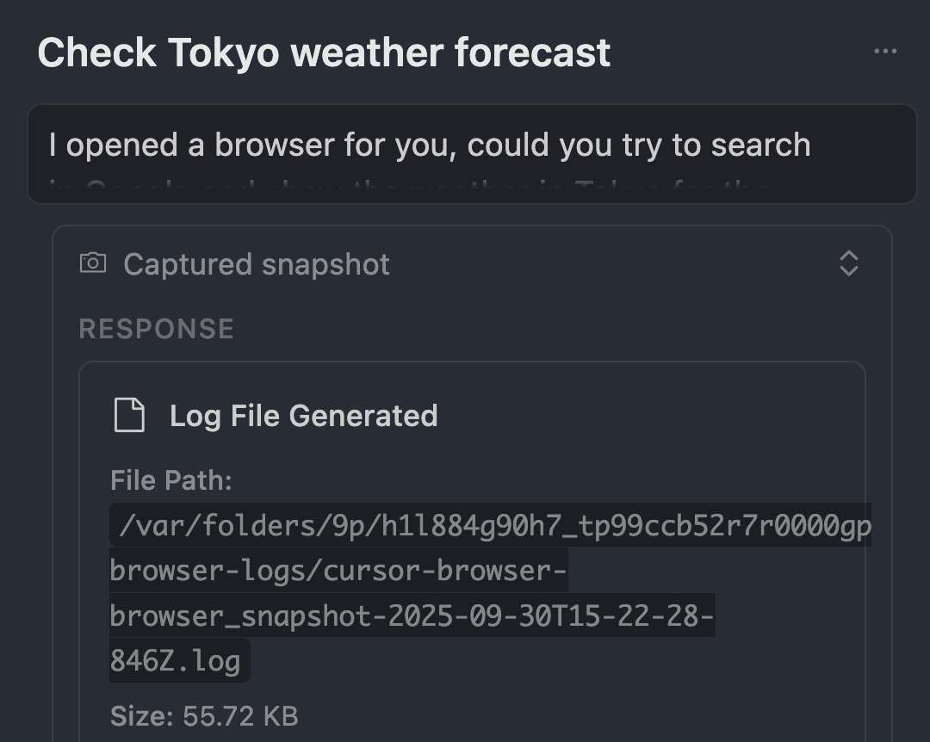The image size is (930, 742).
Task: Select the "I opened a browser" message box
Action: click(472, 155)
